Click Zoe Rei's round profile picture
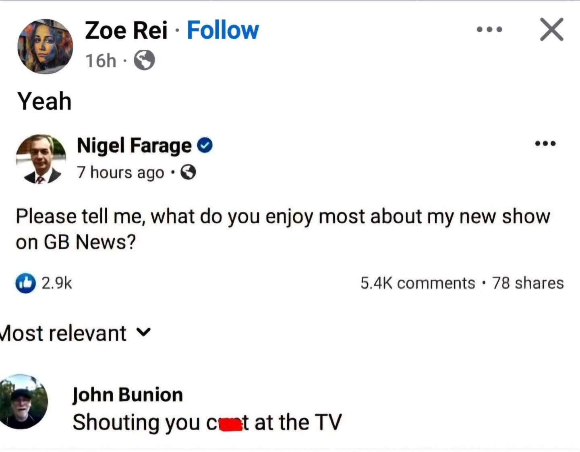Viewport: 580px width, 452px height. coord(45,46)
